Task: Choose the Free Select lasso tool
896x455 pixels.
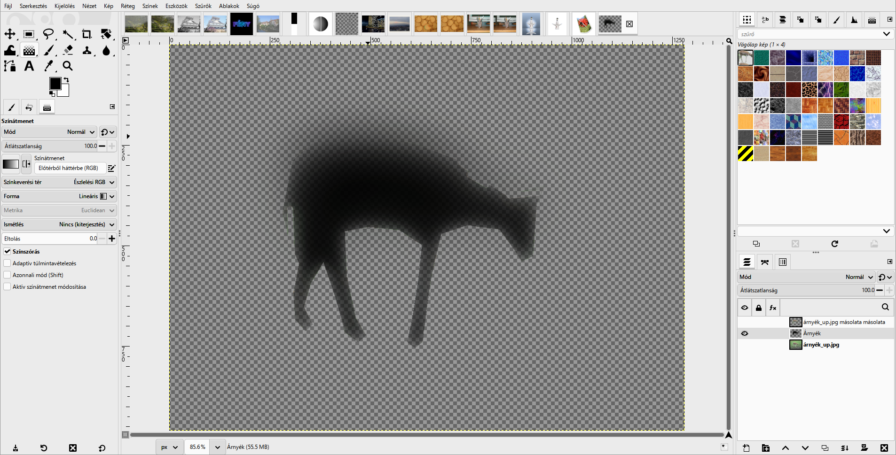Action: pos(48,34)
